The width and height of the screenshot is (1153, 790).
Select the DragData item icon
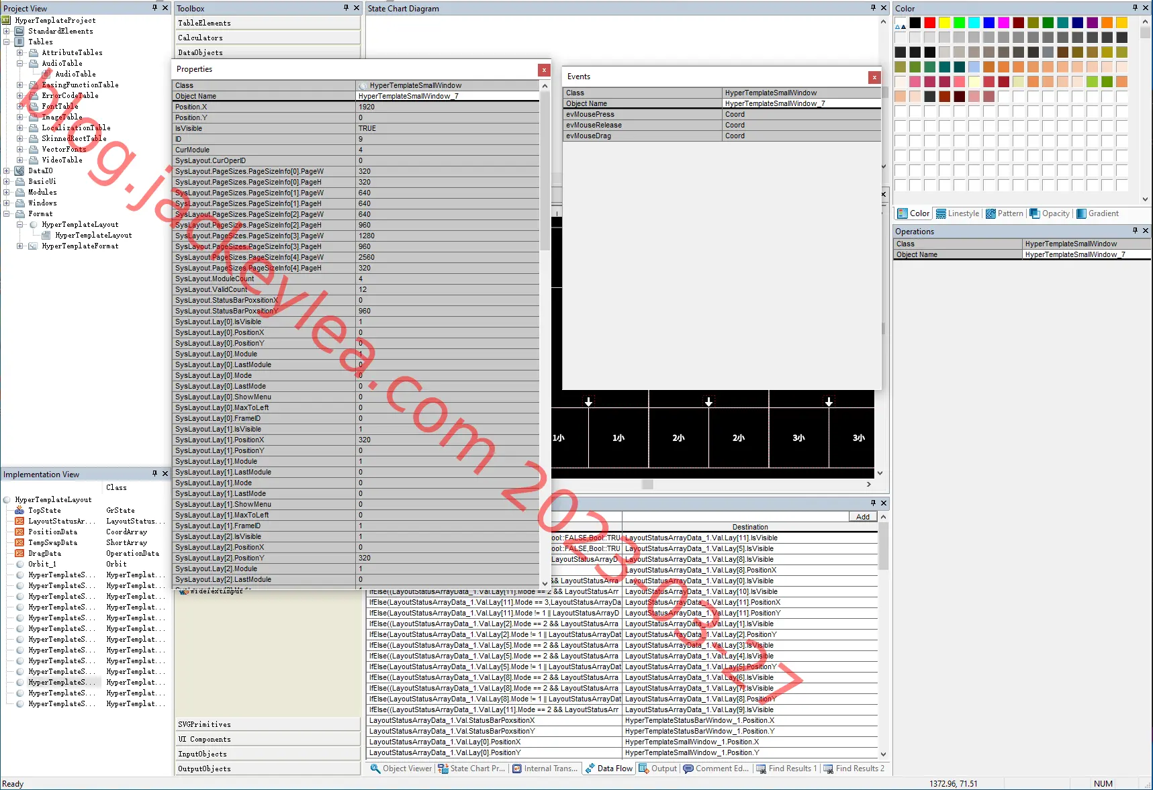click(19, 553)
